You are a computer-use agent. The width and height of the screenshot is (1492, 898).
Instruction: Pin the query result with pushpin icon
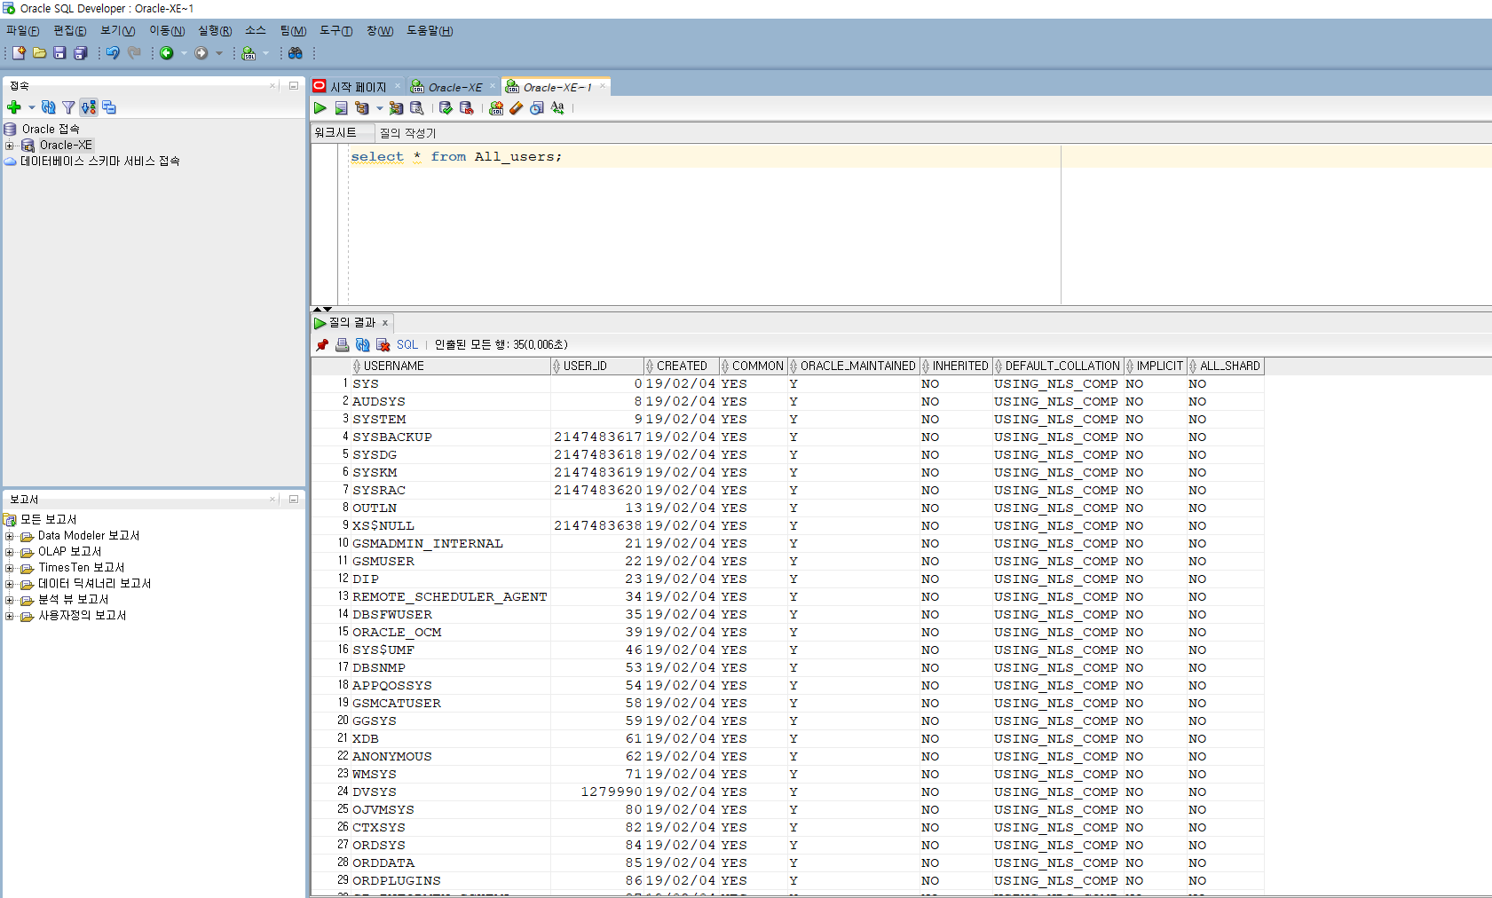coord(322,344)
